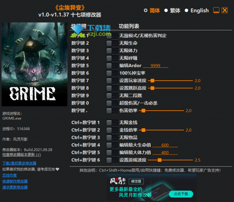Enable the 无限物品 toggle
This screenshot has height=202, width=234.
point(112,138)
